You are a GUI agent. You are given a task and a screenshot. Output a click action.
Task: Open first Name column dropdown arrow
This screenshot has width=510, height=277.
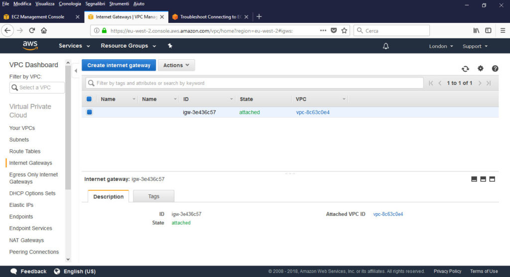(133, 99)
